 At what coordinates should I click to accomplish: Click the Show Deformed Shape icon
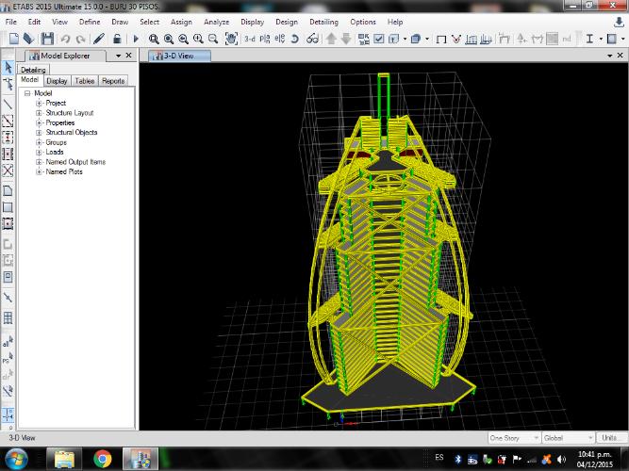[456, 39]
